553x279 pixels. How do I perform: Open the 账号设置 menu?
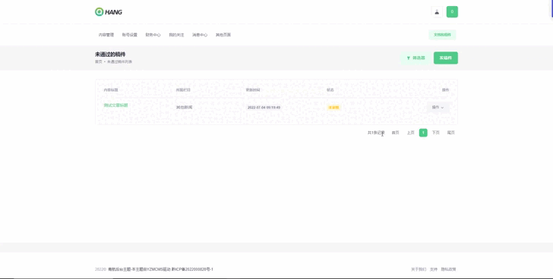click(x=129, y=35)
